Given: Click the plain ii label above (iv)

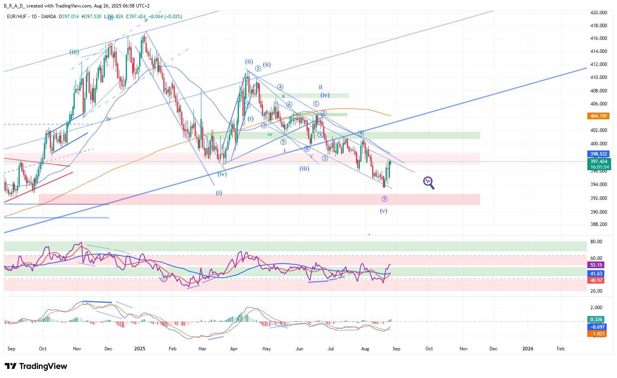Looking at the screenshot, I should (321, 87).
